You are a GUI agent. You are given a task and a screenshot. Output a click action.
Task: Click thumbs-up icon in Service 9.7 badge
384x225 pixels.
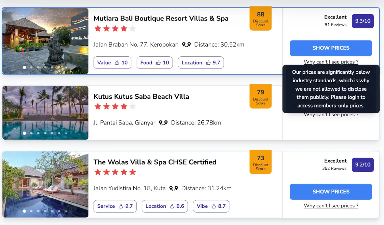tap(121, 206)
